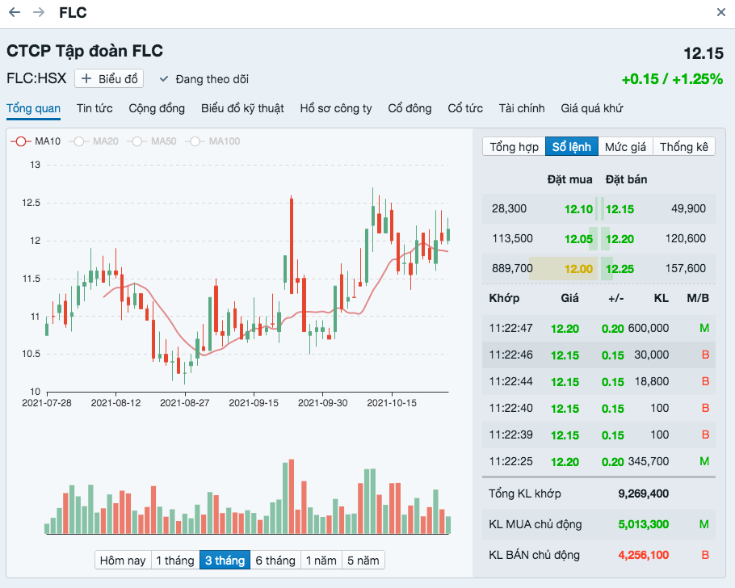This screenshot has height=588, width=735.
Task: Close the FLC panel with X icon
Action: [721, 12]
